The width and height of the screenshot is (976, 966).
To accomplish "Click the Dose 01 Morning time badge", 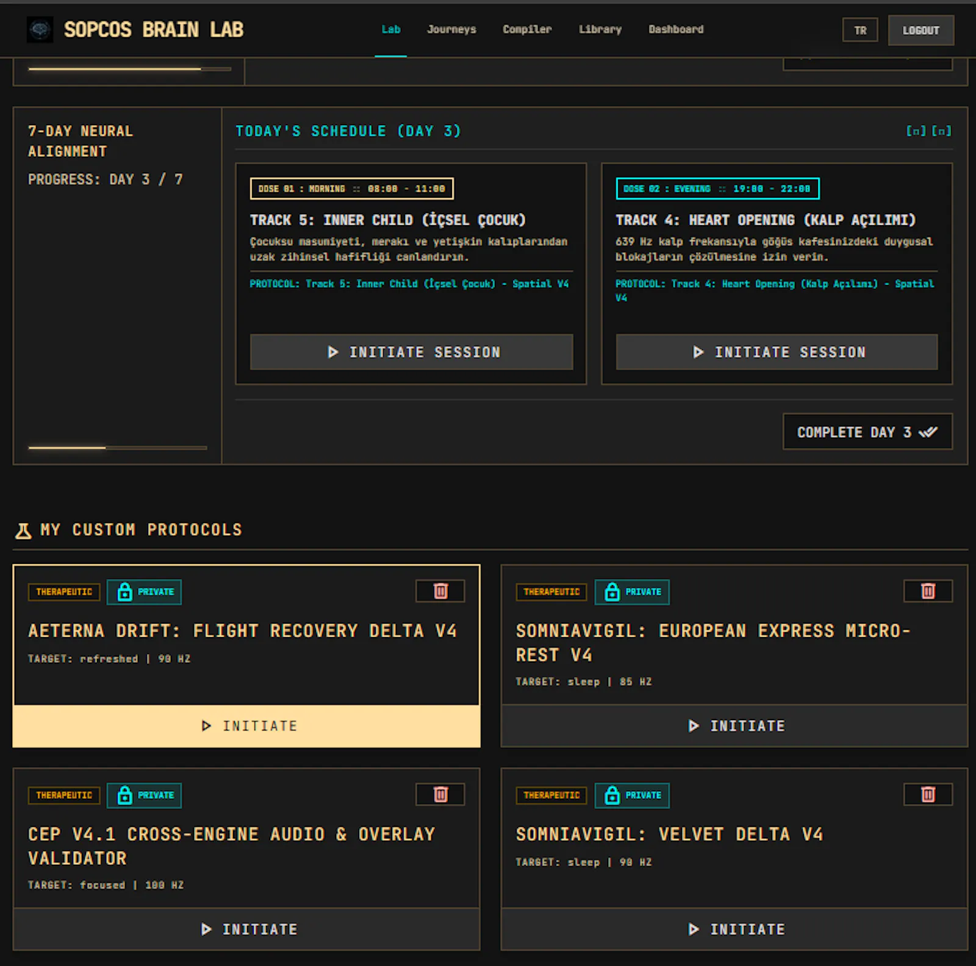I will [x=352, y=189].
